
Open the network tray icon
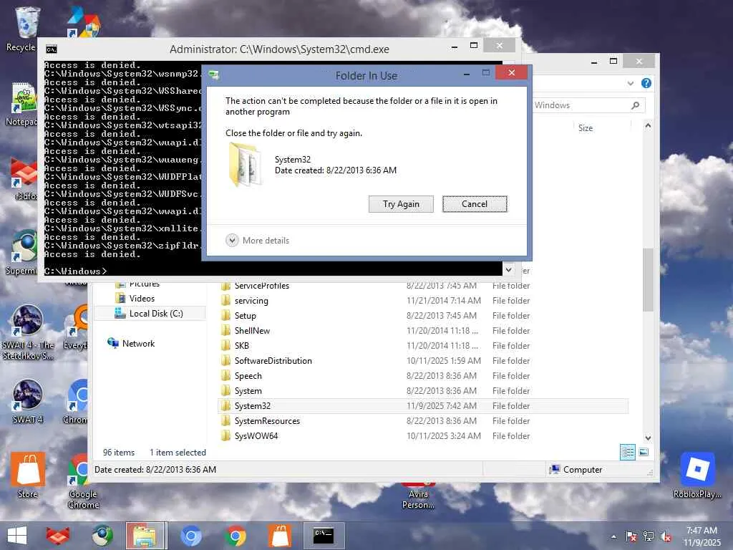649,536
